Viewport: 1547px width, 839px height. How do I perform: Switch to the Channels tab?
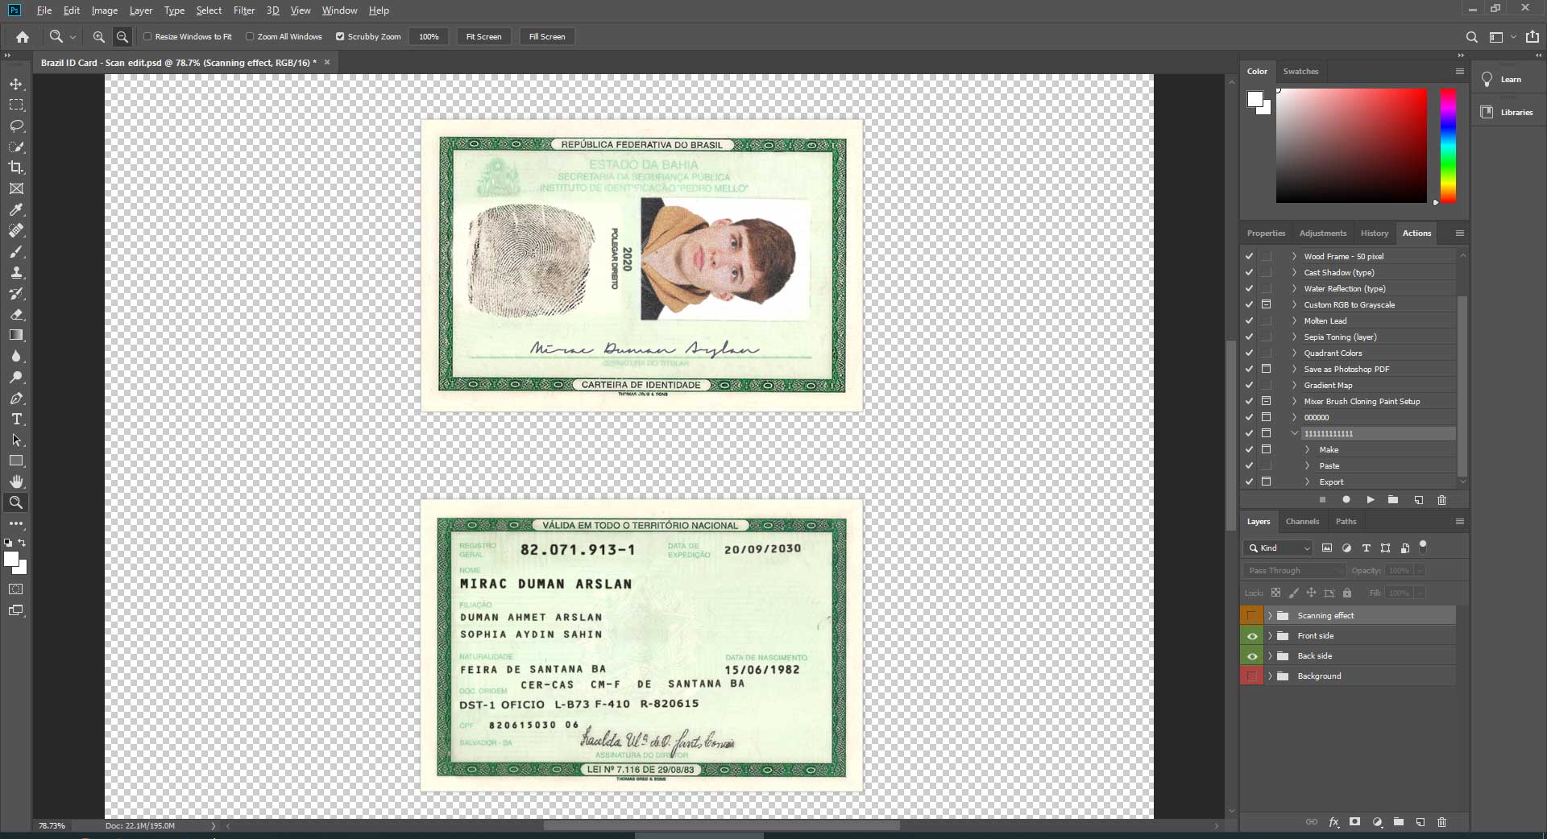point(1301,521)
